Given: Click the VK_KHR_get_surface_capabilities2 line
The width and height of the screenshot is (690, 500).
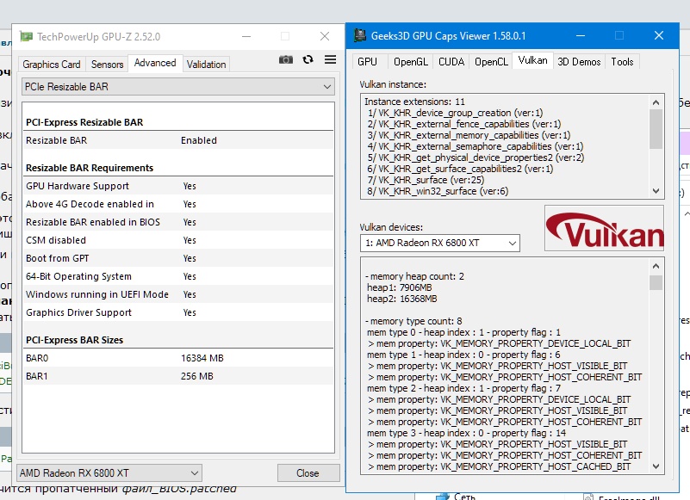Looking at the screenshot, I should tap(460, 169).
